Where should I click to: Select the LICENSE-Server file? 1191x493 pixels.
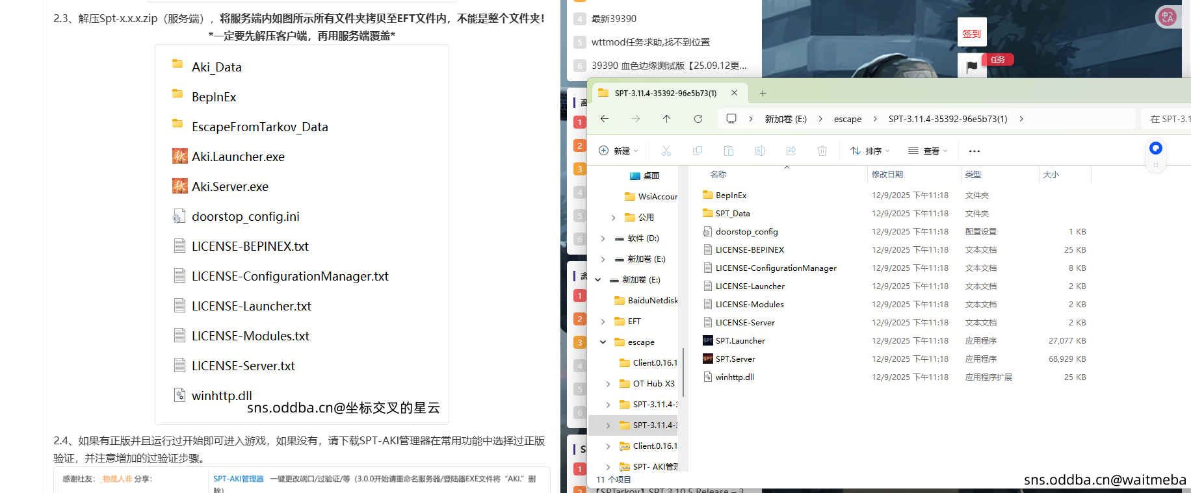(x=739, y=322)
